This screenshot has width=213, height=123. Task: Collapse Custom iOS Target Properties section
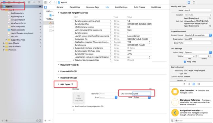tap(58, 13)
